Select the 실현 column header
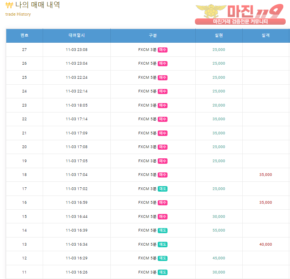 pyautogui.click(x=219, y=35)
